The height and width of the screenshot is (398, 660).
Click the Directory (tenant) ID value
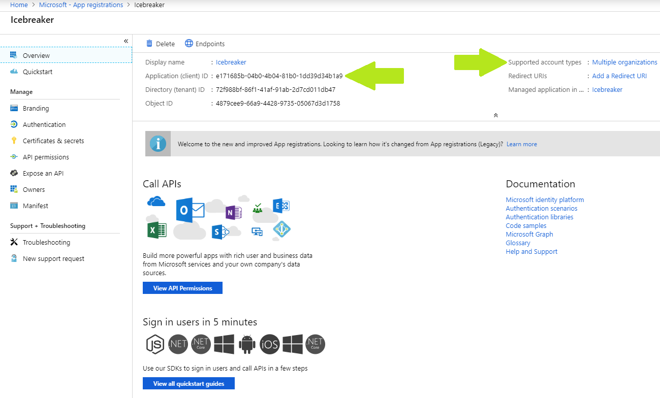point(275,89)
